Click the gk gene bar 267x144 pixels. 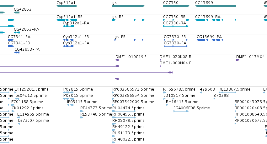(x=128, y=6)
